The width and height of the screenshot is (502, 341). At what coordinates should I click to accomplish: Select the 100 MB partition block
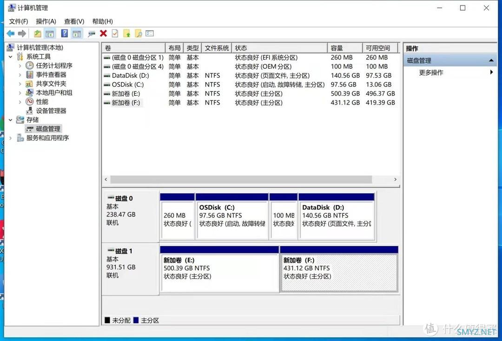tap(284, 216)
